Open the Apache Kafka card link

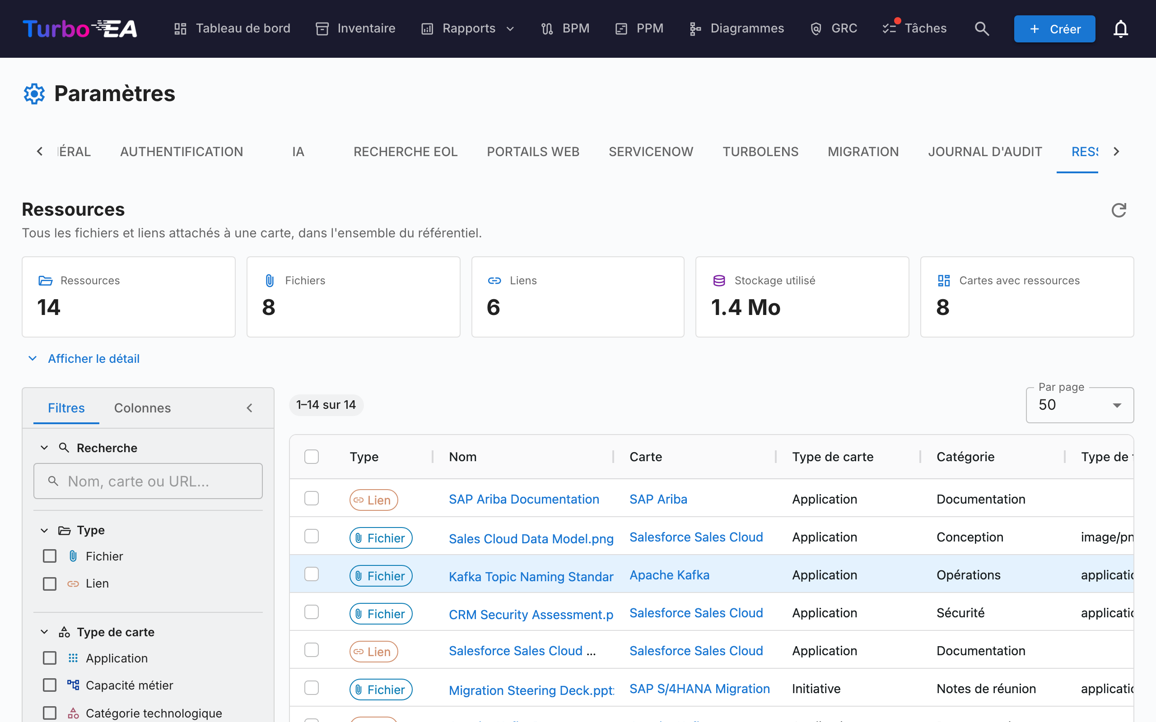coord(669,575)
